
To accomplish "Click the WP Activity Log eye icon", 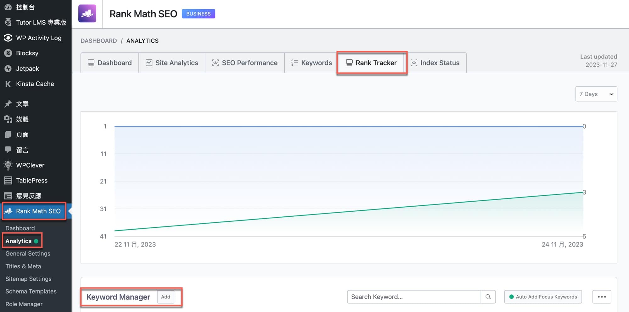I will 8,38.
